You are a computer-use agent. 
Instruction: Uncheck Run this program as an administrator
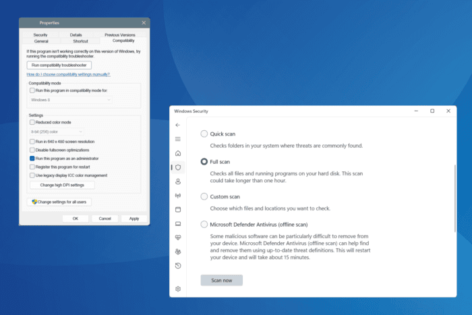tap(32, 157)
